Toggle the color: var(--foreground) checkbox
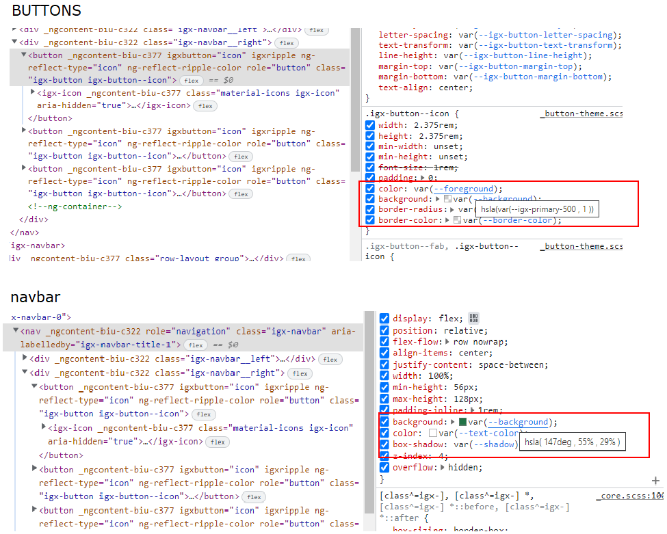This screenshot has height=534, width=667. tap(369, 188)
